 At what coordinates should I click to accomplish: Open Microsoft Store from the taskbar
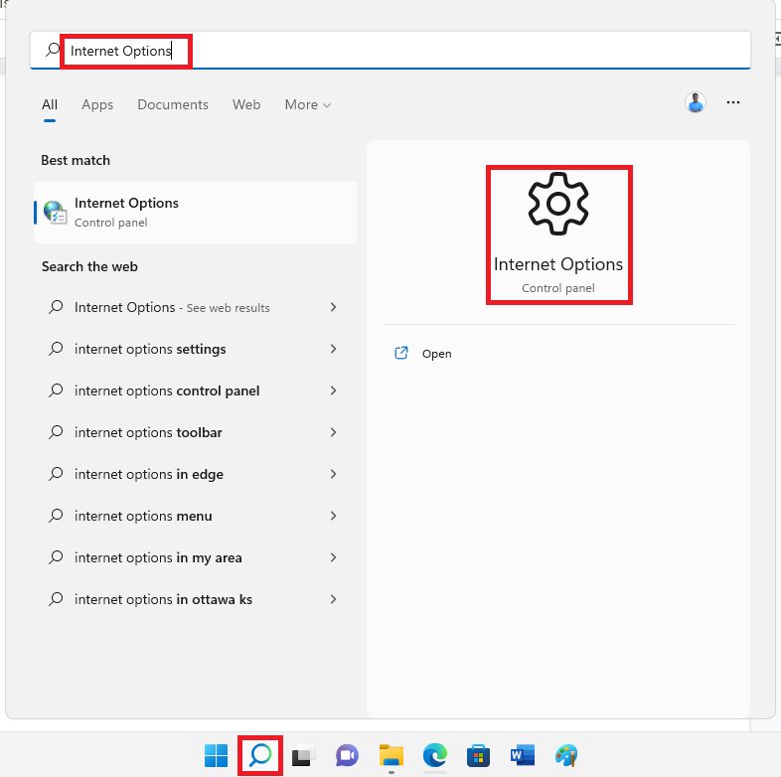(x=478, y=755)
